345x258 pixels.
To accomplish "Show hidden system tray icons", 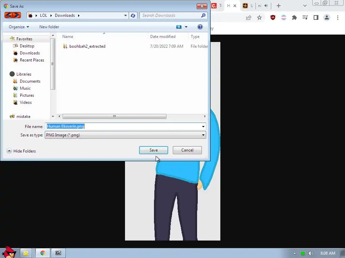I will coord(294,253).
